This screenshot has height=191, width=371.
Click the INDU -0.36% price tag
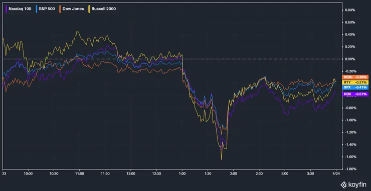pyautogui.click(x=355, y=77)
